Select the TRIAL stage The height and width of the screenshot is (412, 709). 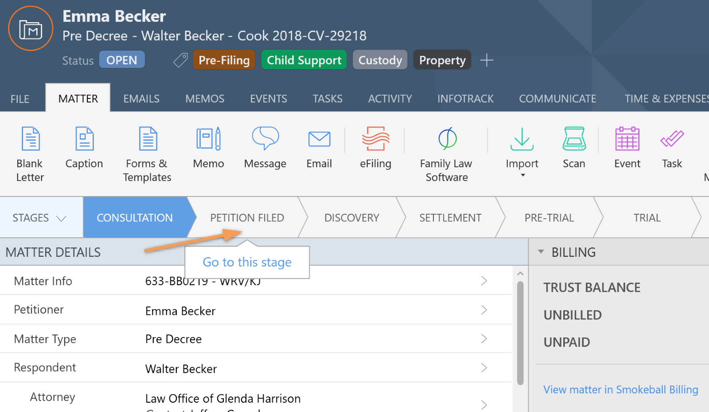coord(647,218)
